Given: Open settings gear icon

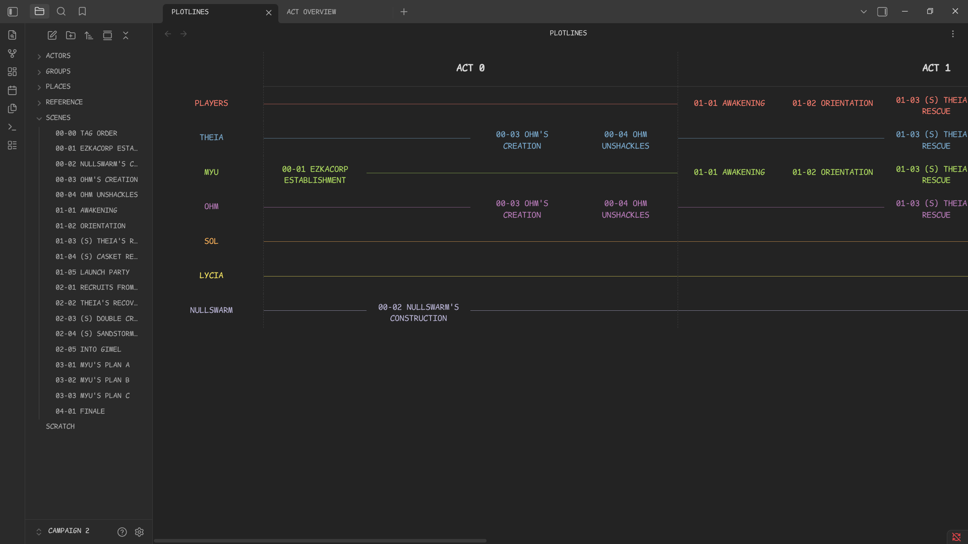Looking at the screenshot, I should click(139, 532).
